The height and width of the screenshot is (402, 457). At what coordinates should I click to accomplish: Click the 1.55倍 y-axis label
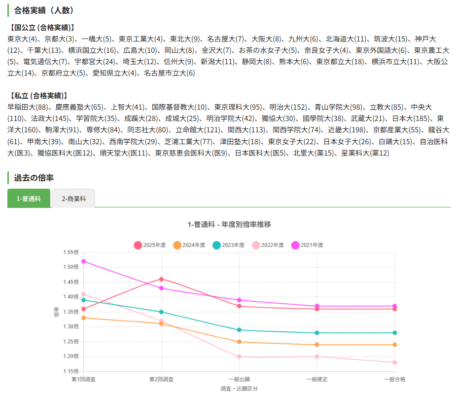point(71,252)
